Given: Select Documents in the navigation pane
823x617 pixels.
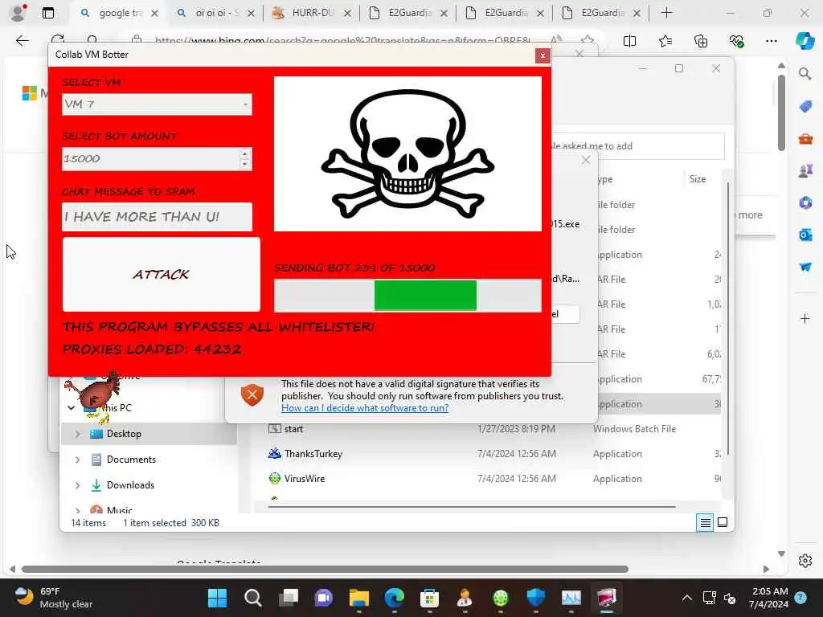Looking at the screenshot, I should (131, 460).
